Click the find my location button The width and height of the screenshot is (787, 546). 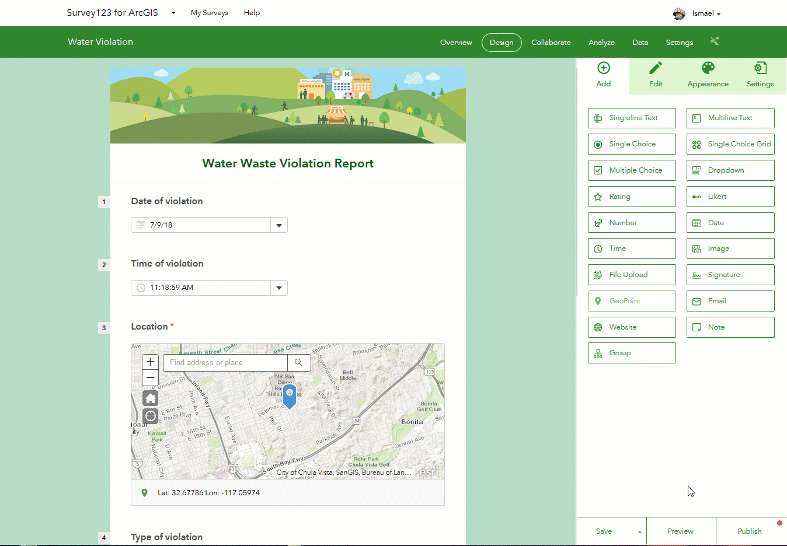151,416
